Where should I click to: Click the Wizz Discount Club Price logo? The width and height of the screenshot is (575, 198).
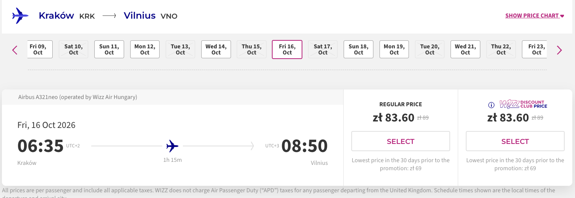tap(523, 104)
